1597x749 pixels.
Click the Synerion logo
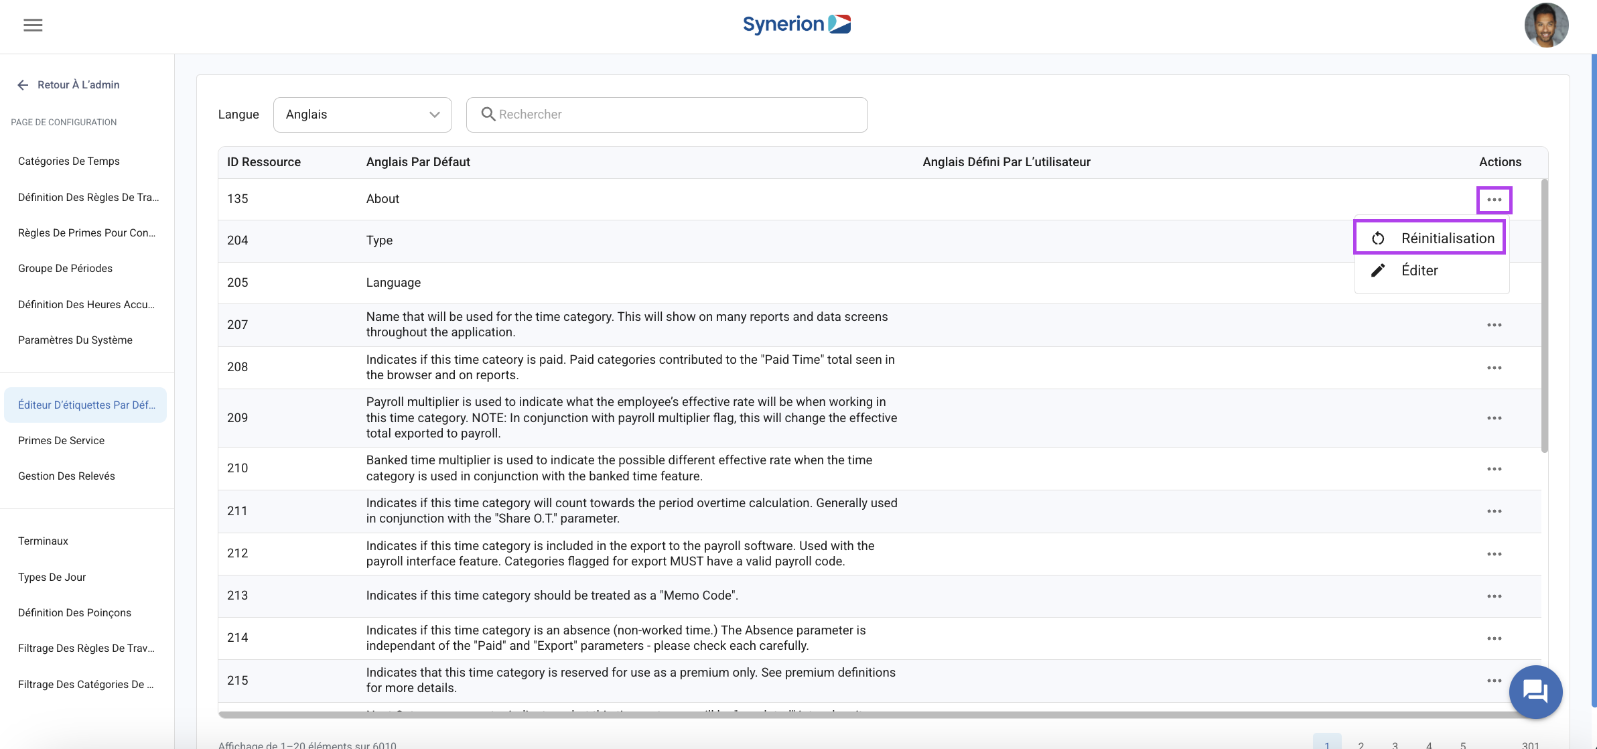tap(796, 25)
